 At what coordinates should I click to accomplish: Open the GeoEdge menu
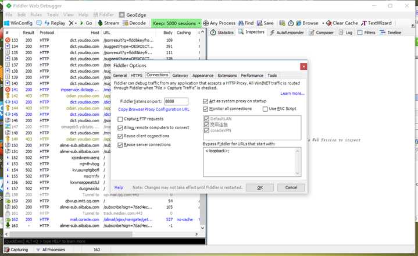pyautogui.click(x=133, y=15)
